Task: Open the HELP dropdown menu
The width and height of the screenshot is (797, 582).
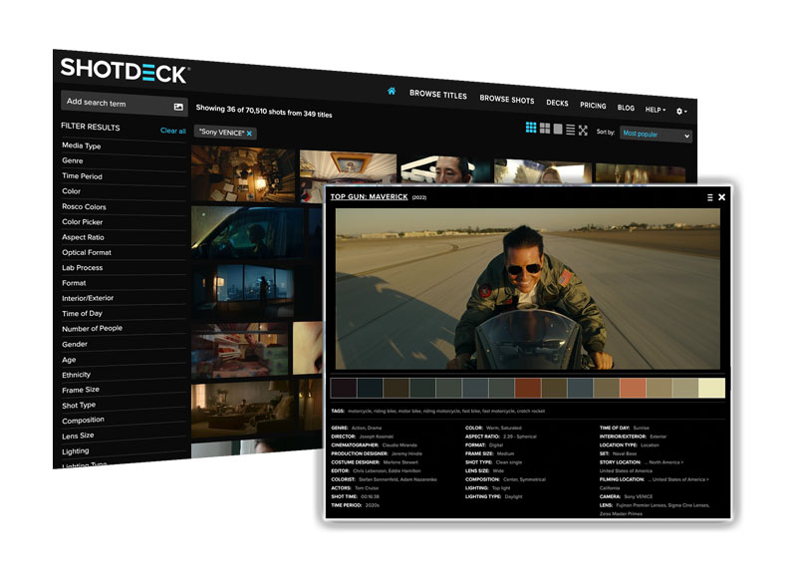Action: tap(656, 110)
